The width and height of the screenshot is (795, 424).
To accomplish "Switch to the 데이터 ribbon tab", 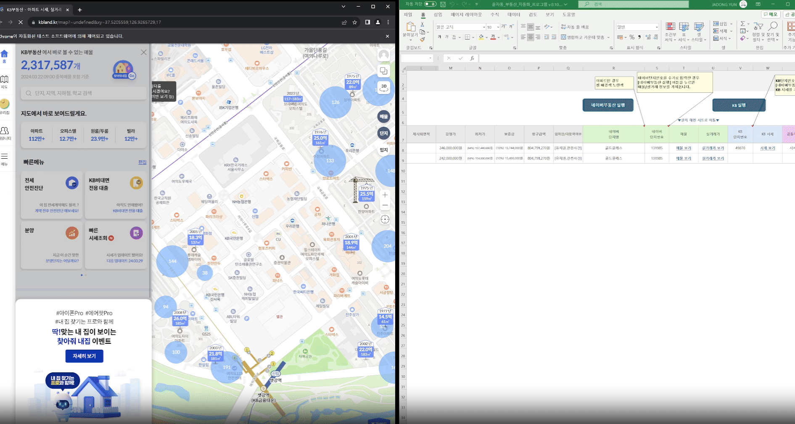I will pyautogui.click(x=513, y=15).
